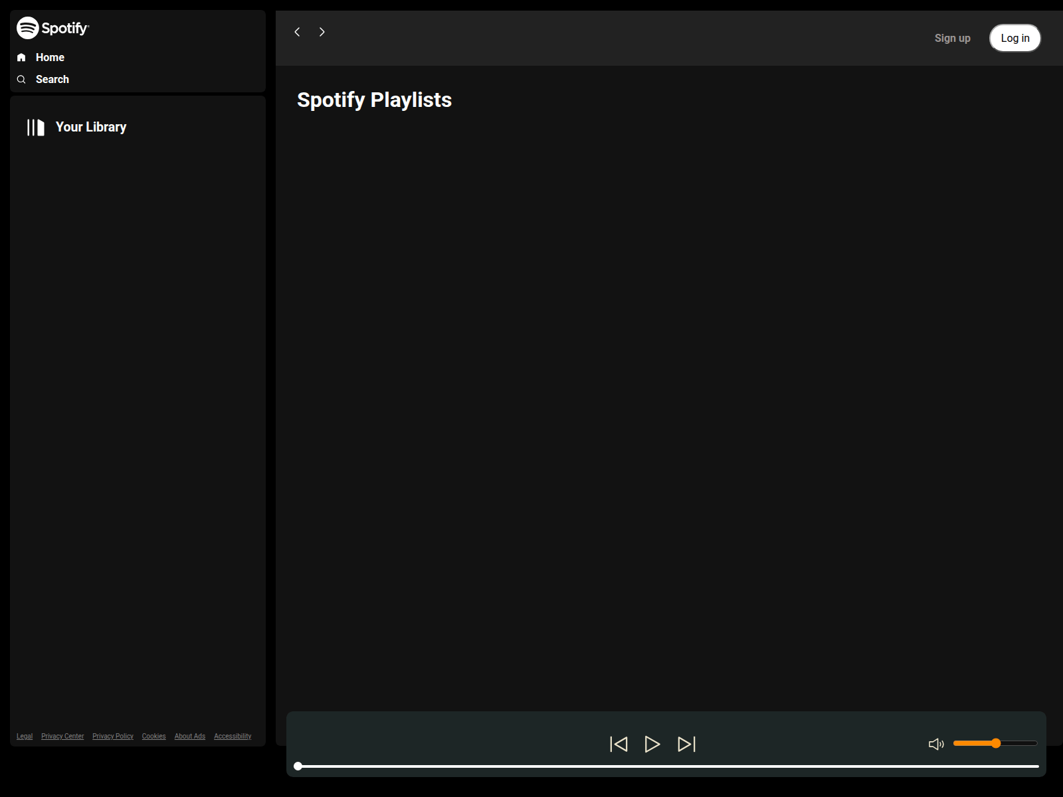Open the Privacy Center link
Image resolution: width=1063 pixels, height=797 pixels.
pos(62,736)
